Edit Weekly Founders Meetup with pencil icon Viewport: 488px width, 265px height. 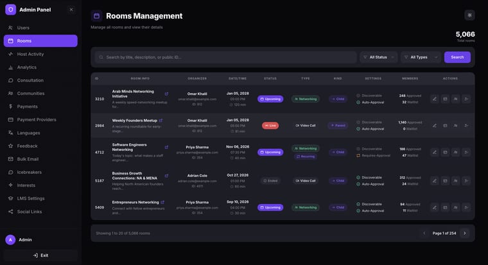[435, 126]
